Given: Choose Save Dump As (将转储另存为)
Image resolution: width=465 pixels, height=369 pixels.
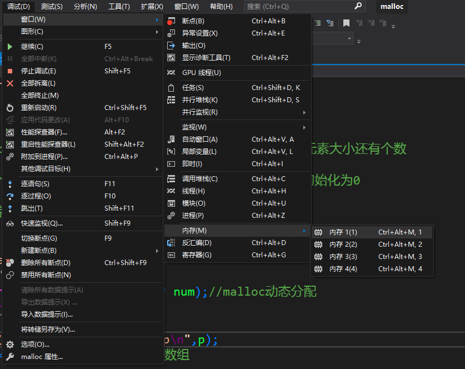Looking at the screenshot, I should [83, 330].
